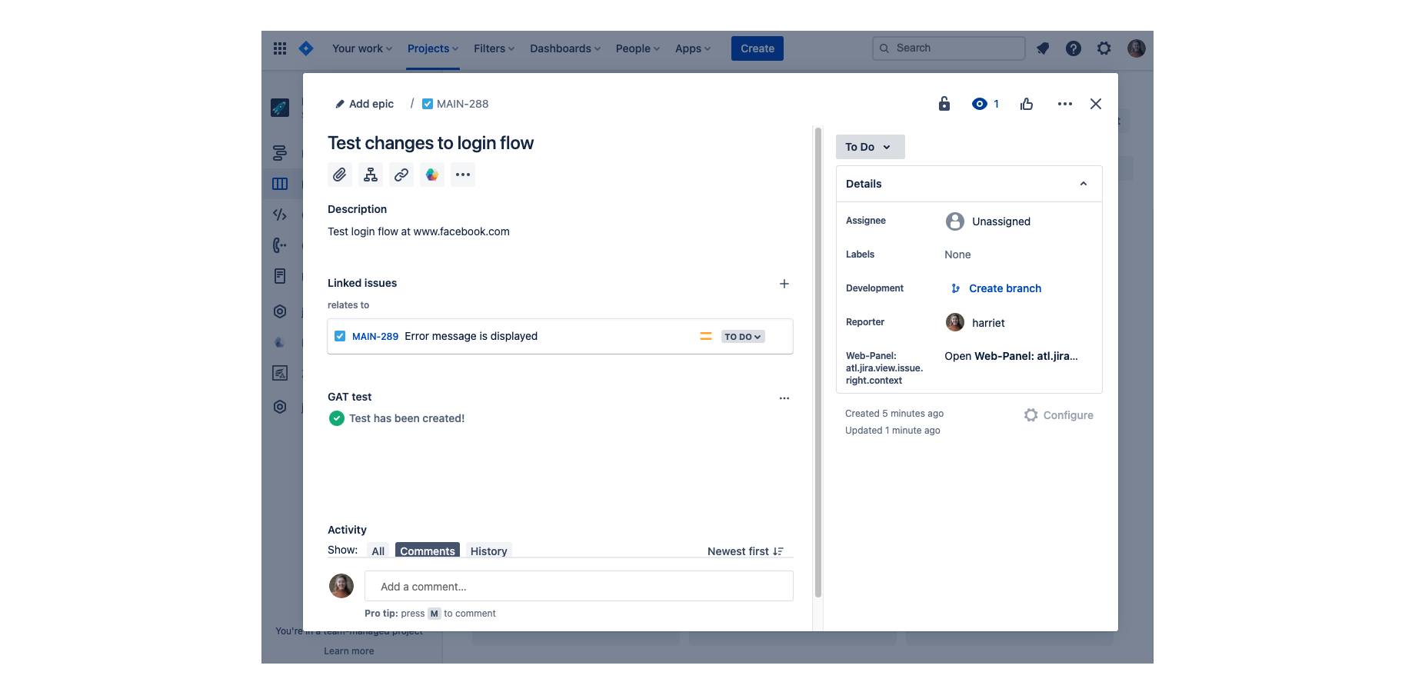This screenshot has height=692, width=1415.
Task: Open the help question mark icon
Action: [1074, 48]
